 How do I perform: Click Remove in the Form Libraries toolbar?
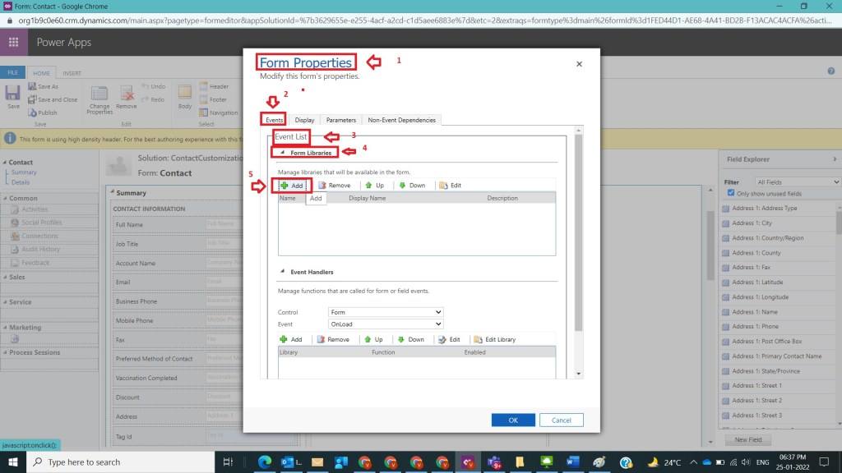335,186
